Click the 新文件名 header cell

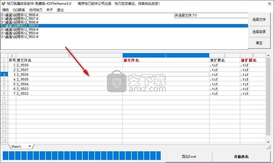click(x=166, y=60)
